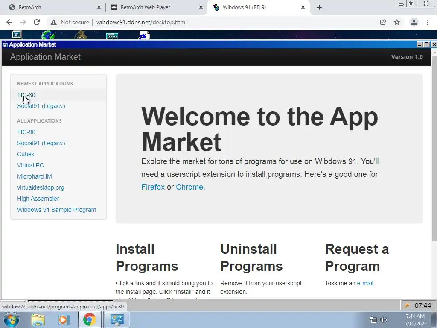Switch to the RetroArch Web Player tab

[157, 7]
